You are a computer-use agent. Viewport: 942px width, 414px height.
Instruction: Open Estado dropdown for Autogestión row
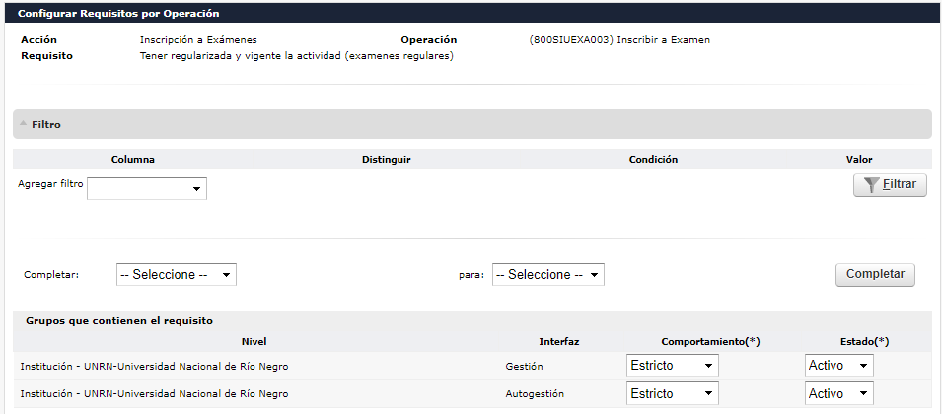coord(838,393)
